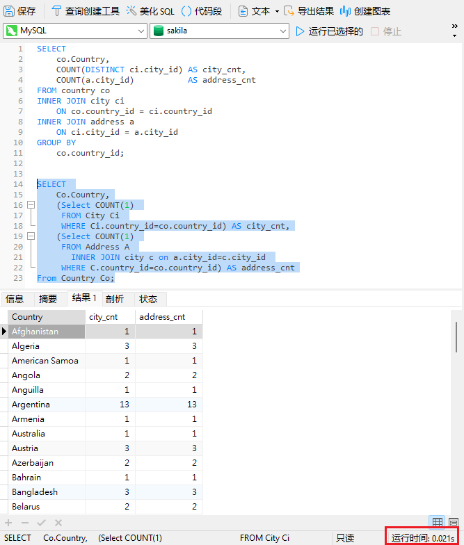Expand the toolbar overflow chevron
464x545 pixels.
coord(455,26)
